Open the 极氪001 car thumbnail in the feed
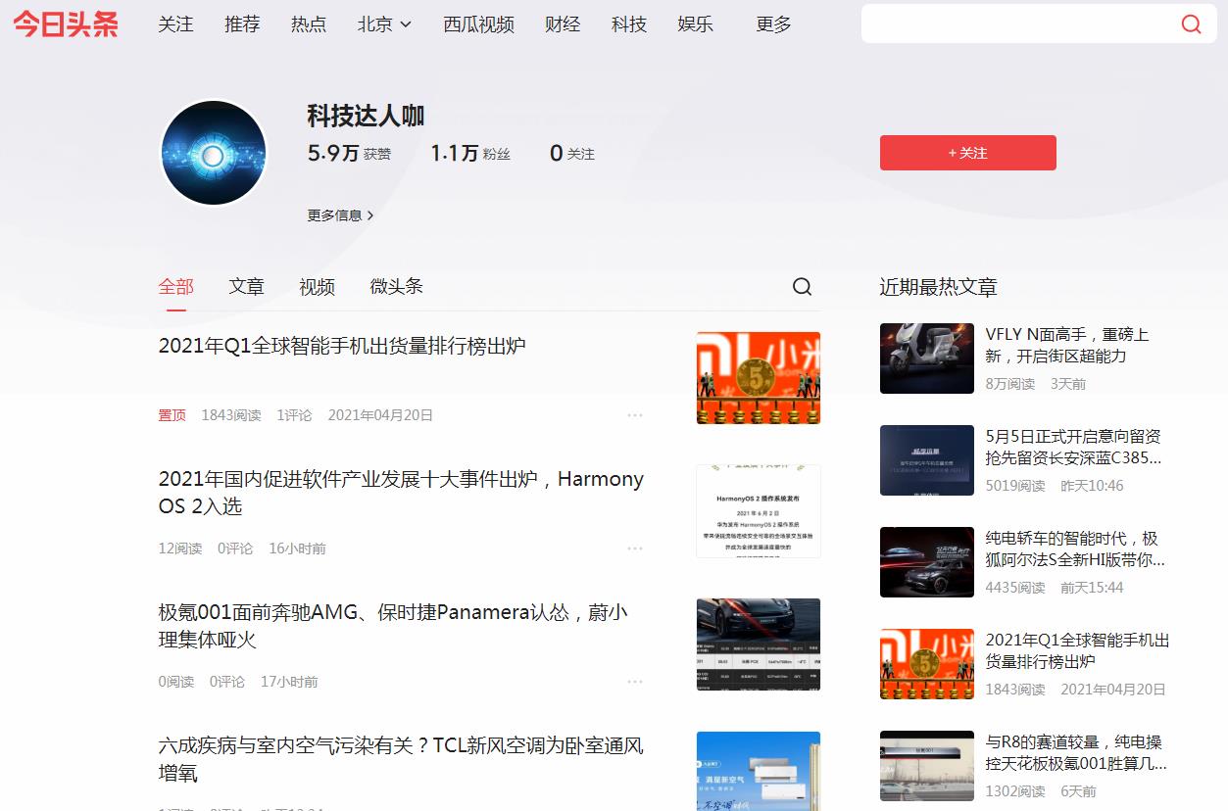The width and height of the screenshot is (1228, 811). click(x=759, y=644)
